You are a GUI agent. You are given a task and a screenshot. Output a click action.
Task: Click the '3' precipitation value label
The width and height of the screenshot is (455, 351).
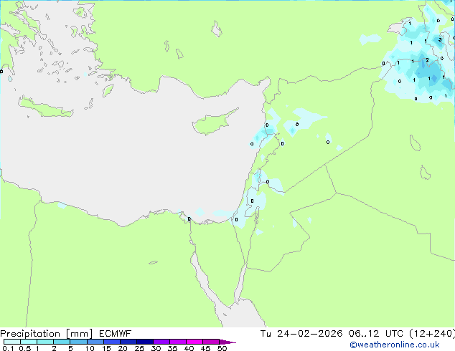tap(440, 39)
